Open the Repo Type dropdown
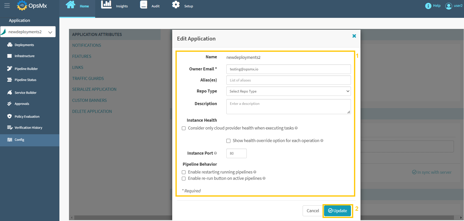The image size is (464, 221). 288,91
